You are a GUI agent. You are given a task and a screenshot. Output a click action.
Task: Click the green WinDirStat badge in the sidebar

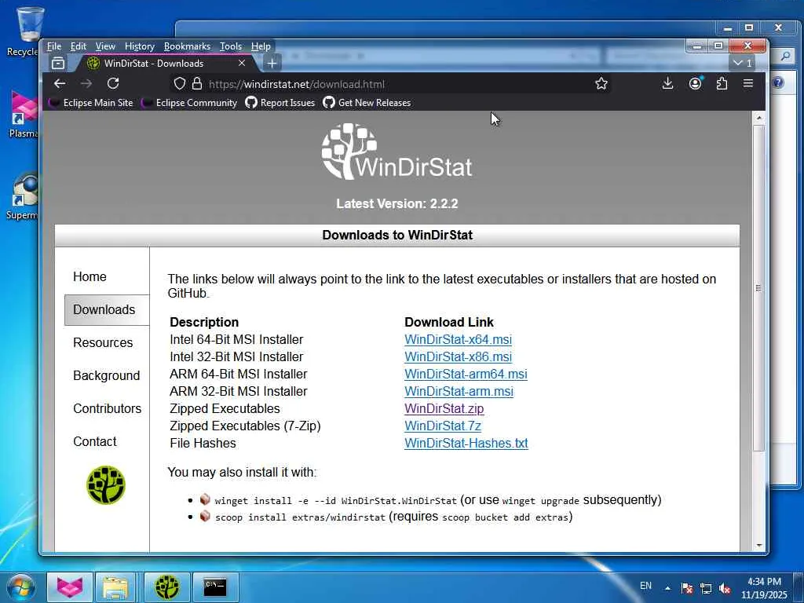(106, 485)
